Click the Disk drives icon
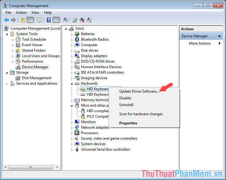This screenshot has width=226, height=180. 77,51
